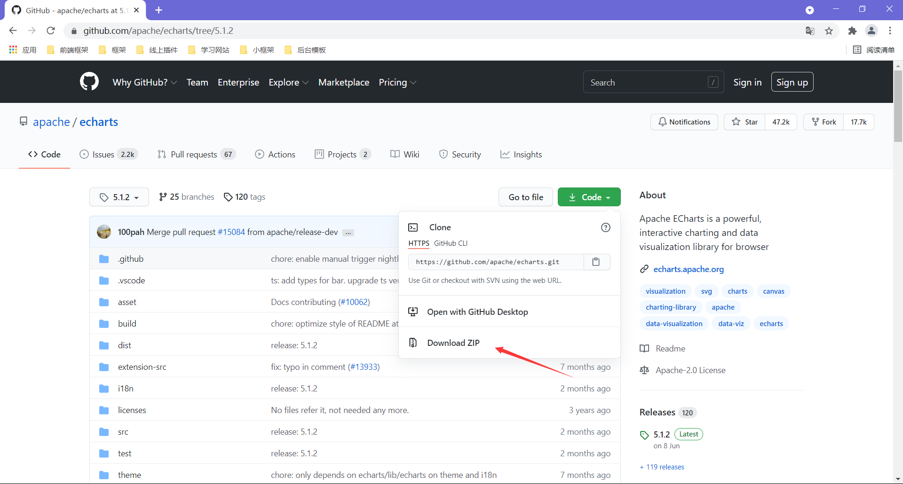The image size is (903, 484).
Task: Open the src folder
Action: click(x=123, y=432)
